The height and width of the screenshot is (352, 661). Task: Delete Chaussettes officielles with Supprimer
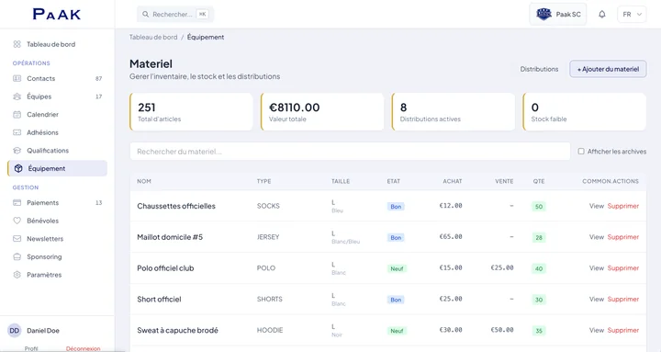point(623,206)
